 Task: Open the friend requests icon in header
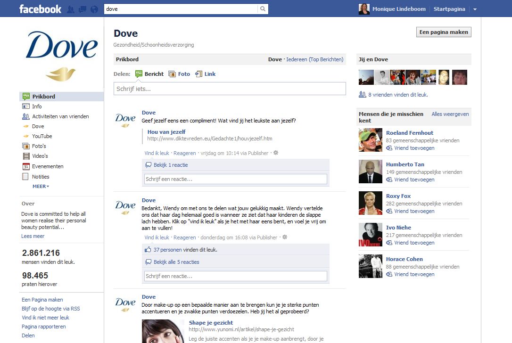click(x=71, y=9)
